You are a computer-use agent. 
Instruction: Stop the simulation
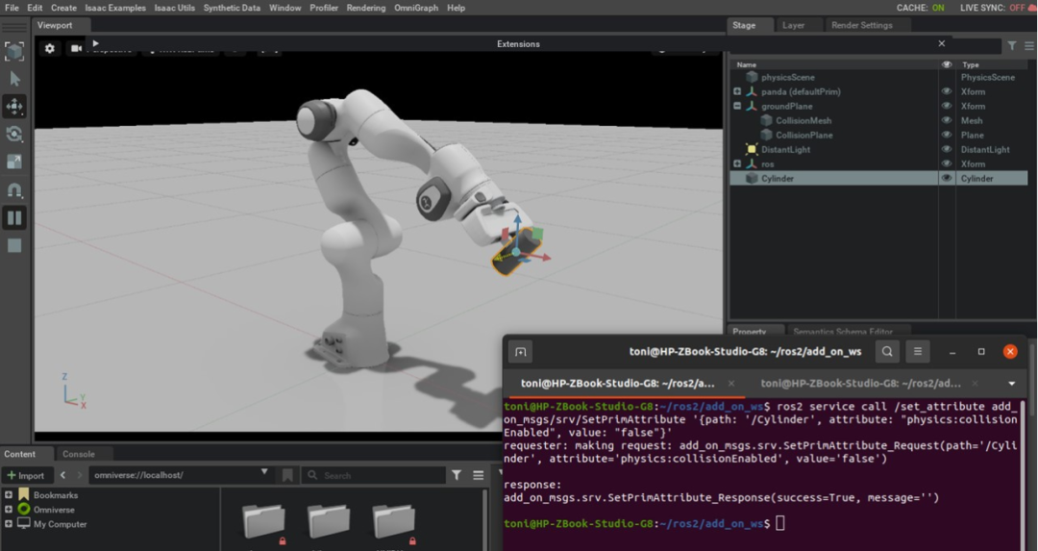tap(14, 246)
